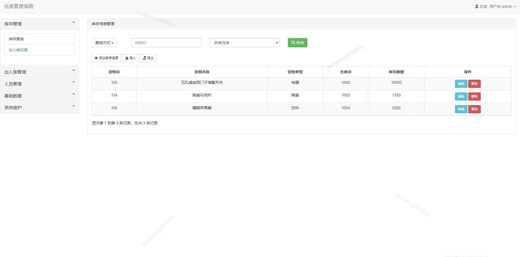
Task: Select 库存查询 in the sidebar
Action: click(16, 39)
